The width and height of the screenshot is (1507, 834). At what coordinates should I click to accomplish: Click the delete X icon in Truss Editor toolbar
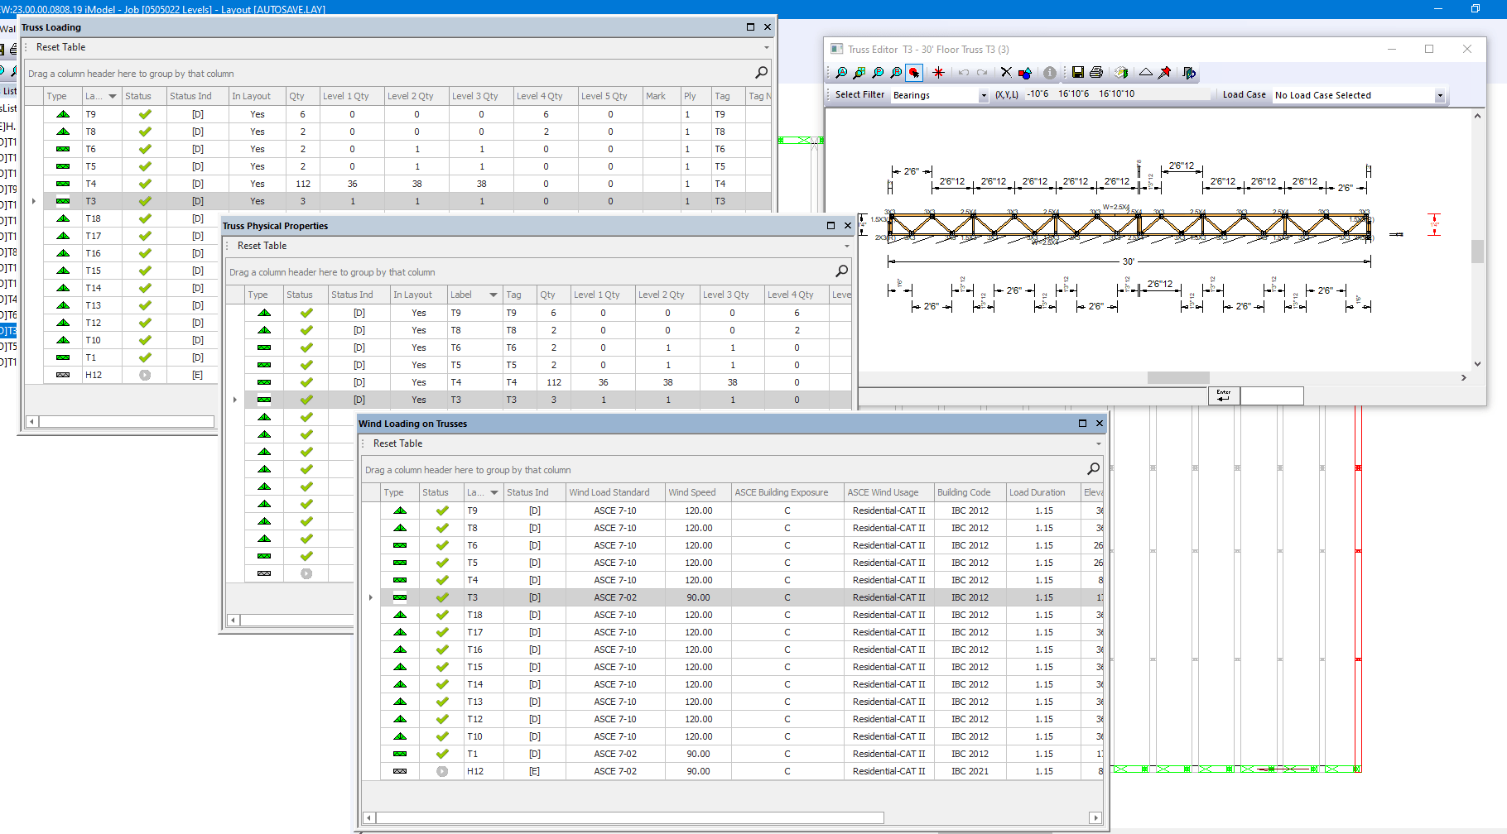pyautogui.click(x=1005, y=73)
